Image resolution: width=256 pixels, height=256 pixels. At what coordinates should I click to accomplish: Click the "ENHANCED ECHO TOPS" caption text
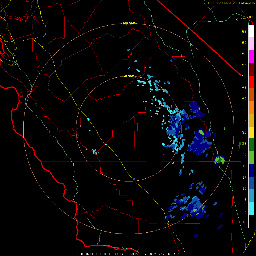pyautogui.click(x=100, y=254)
